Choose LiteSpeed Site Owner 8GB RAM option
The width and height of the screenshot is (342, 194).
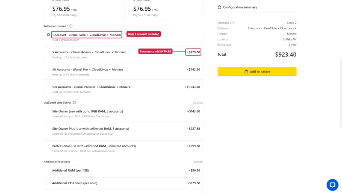point(124,113)
